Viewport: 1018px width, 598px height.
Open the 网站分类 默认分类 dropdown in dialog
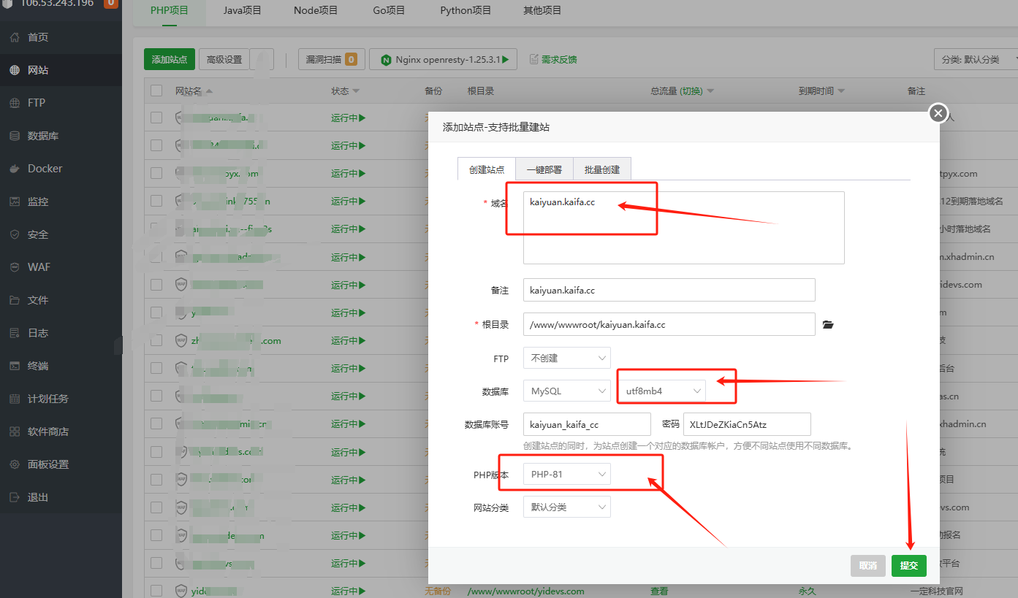567,507
